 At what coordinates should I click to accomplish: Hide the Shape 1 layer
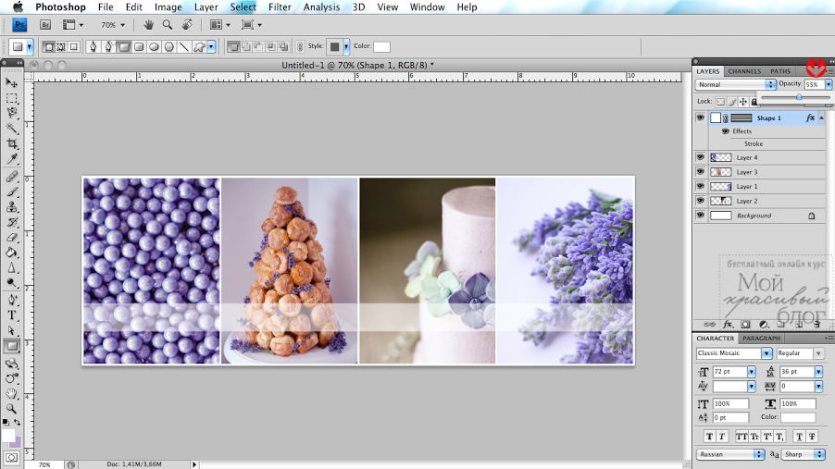click(x=700, y=117)
